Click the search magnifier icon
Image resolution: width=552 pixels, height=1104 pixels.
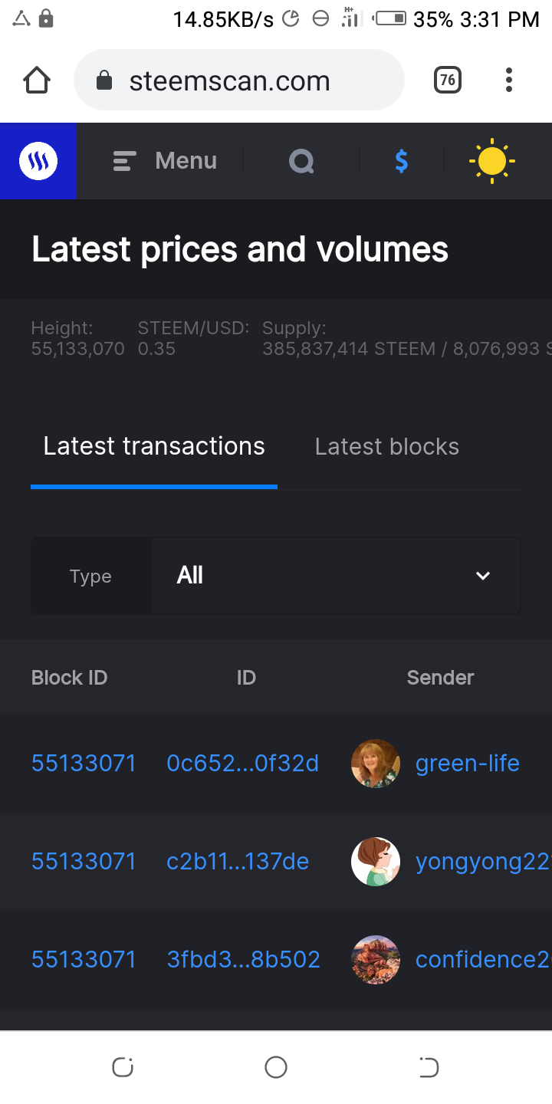click(301, 161)
